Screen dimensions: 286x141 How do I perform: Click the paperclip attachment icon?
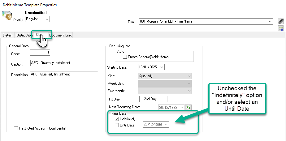click(x=280, y=21)
